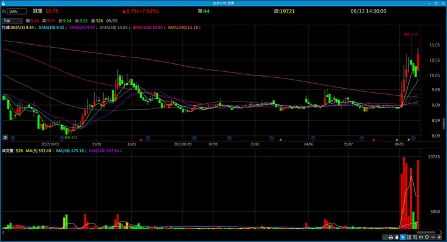Click the white triangle marker after 03/01
Image resolution: width=447 pixels, height=242 pixels.
coord(280,139)
